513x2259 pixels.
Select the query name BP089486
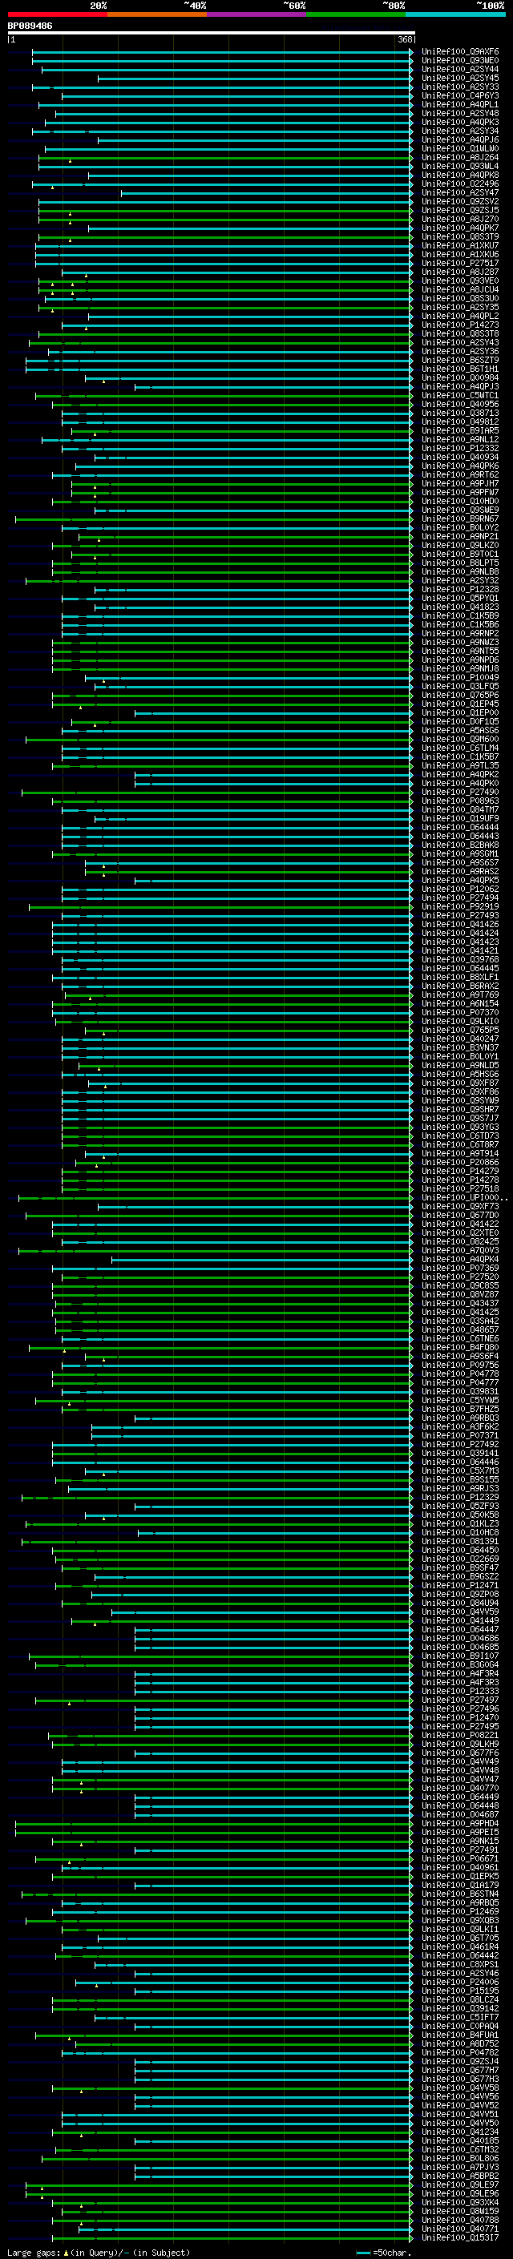(x=30, y=26)
